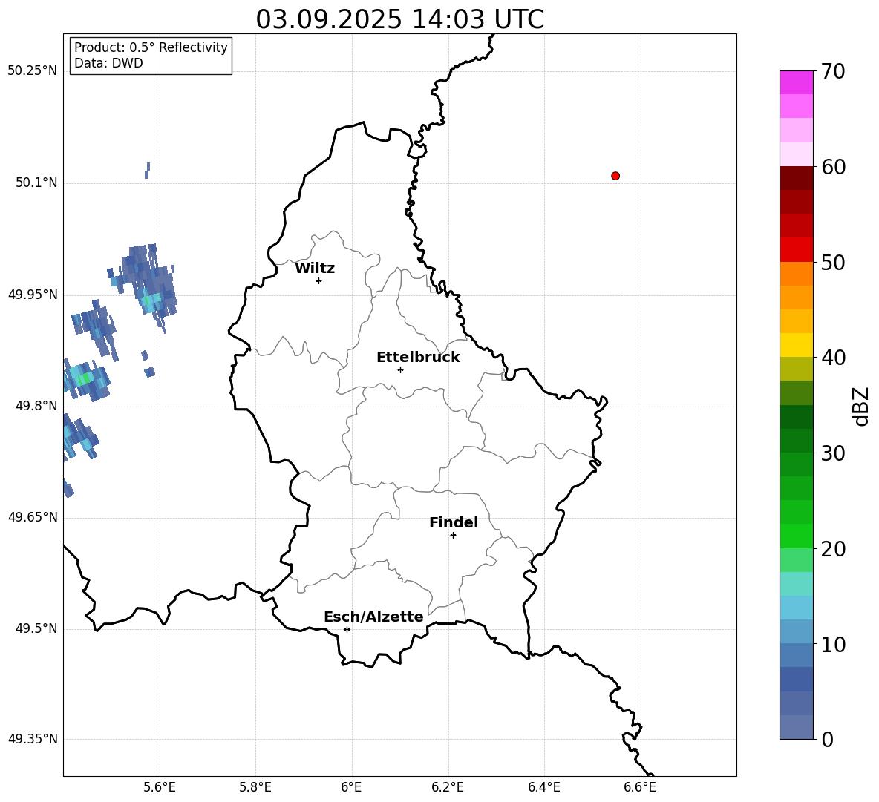
Task: Click the yellow colorbar segment at 40 dBZ
Action: point(796,345)
